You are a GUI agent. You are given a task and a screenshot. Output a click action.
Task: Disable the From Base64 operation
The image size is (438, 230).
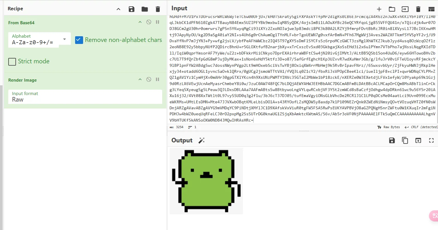coord(149,22)
